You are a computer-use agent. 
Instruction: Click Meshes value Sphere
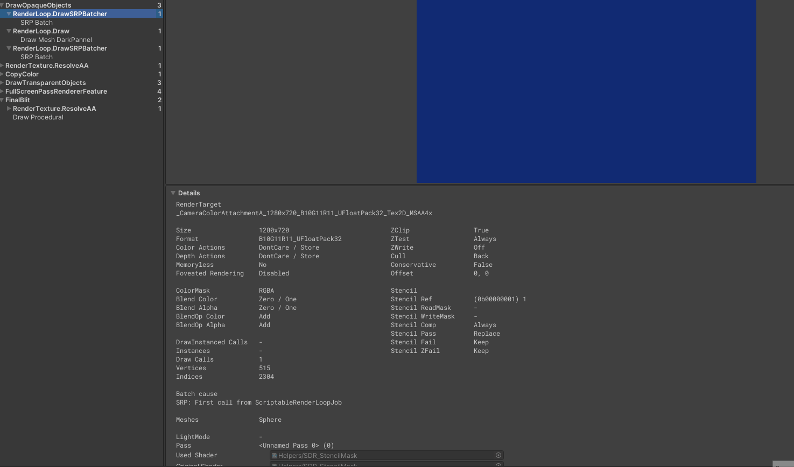270,420
